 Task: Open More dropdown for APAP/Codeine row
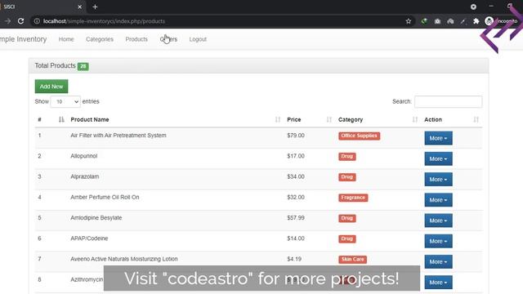coord(438,241)
